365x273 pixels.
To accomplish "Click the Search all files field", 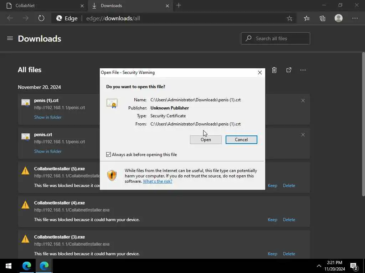I will click(276, 38).
